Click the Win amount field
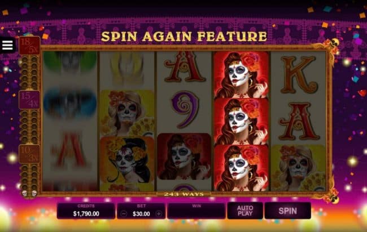This screenshot has width=367, height=232. coord(196,211)
